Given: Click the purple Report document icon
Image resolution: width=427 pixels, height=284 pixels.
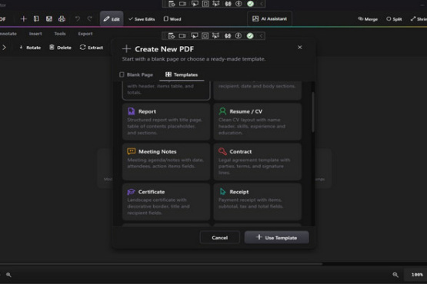Looking at the screenshot, I should point(132,111).
